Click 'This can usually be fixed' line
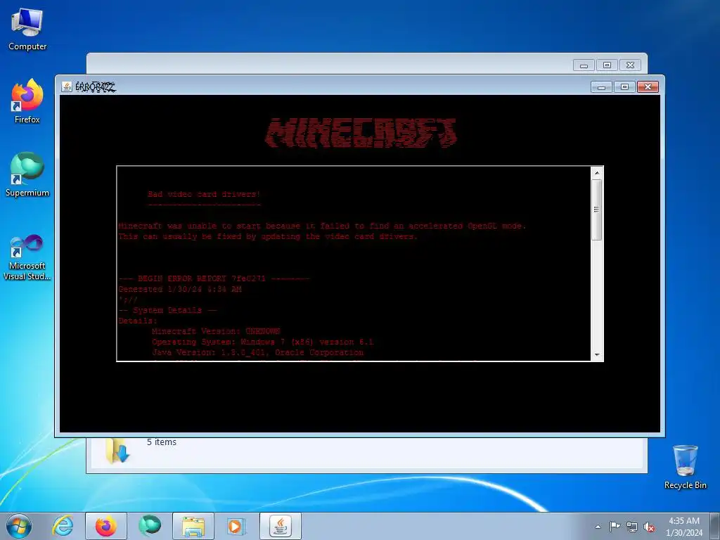The image size is (720, 540). [x=268, y=236]
